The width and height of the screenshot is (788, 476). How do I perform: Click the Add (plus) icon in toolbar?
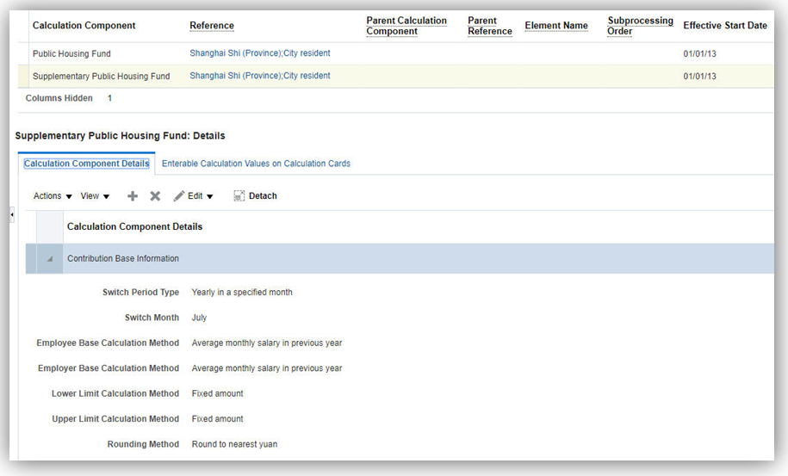(133, 196)
